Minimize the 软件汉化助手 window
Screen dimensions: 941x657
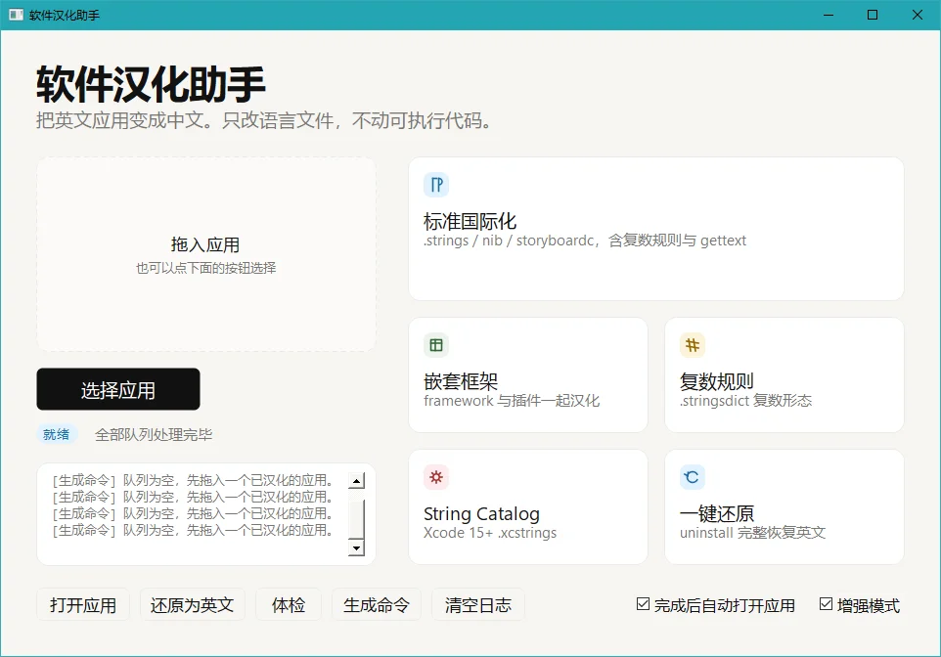[x=829, y=15]
